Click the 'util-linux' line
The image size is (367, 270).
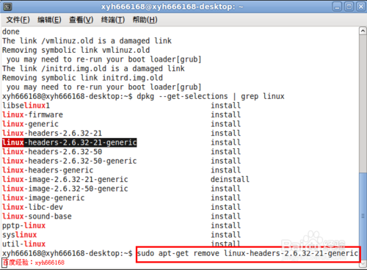(x=23, y=244)
